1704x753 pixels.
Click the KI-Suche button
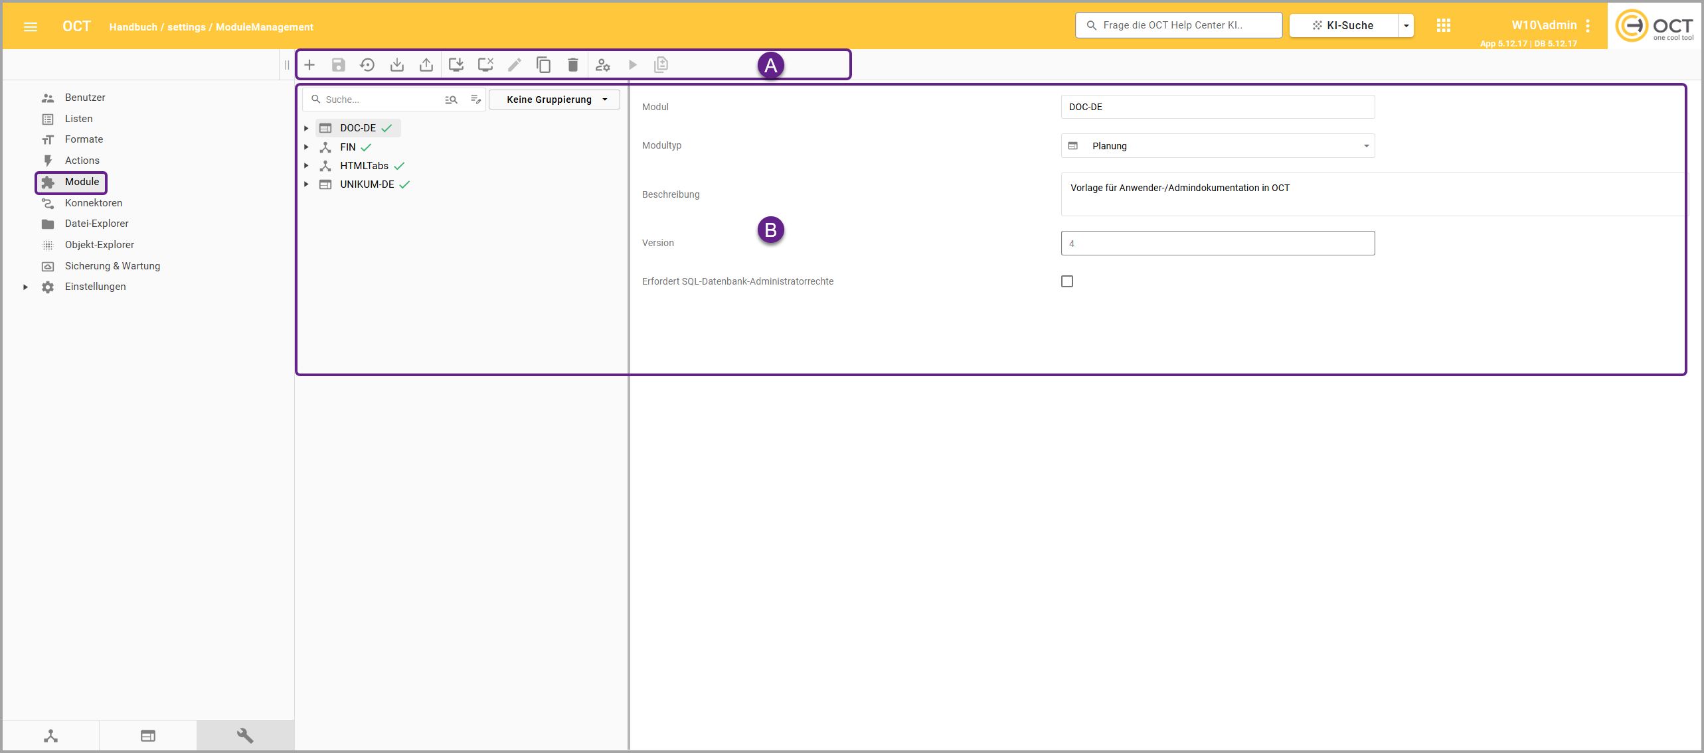click(1343, 26)
